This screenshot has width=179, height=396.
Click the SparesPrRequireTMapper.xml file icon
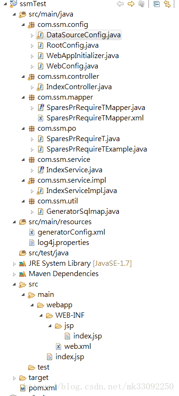point(40,118)
